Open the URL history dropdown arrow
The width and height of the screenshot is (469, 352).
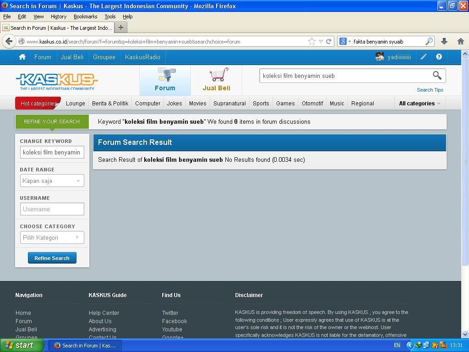click(321, 41)
